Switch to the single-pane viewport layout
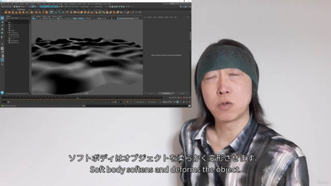Viewport: 331px width, 186px height. [2, 49]
